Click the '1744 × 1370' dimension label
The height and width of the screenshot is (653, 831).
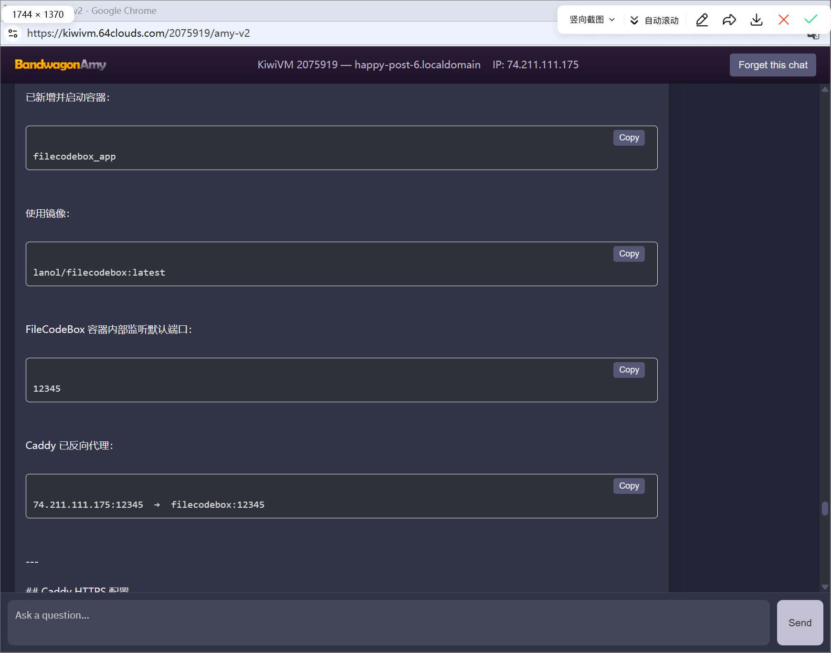coord(38,14)
